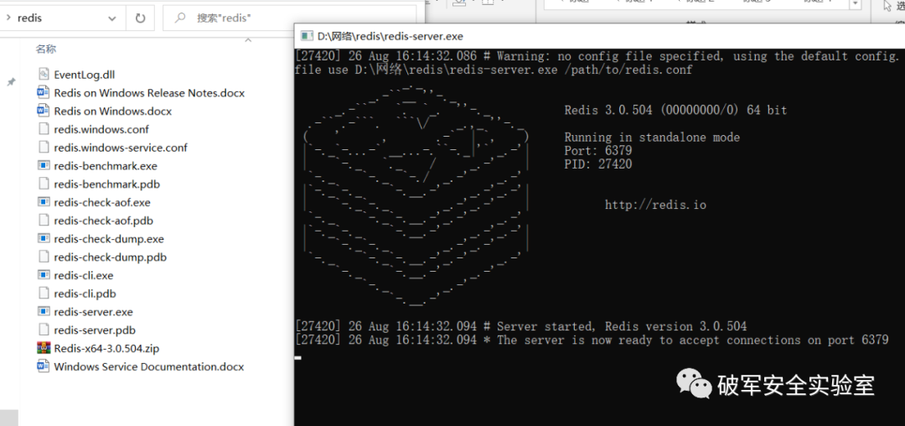Click executable icon of redis-cli.exe
The height and width of the screenshot is (426, 905).
click(44, 275)
